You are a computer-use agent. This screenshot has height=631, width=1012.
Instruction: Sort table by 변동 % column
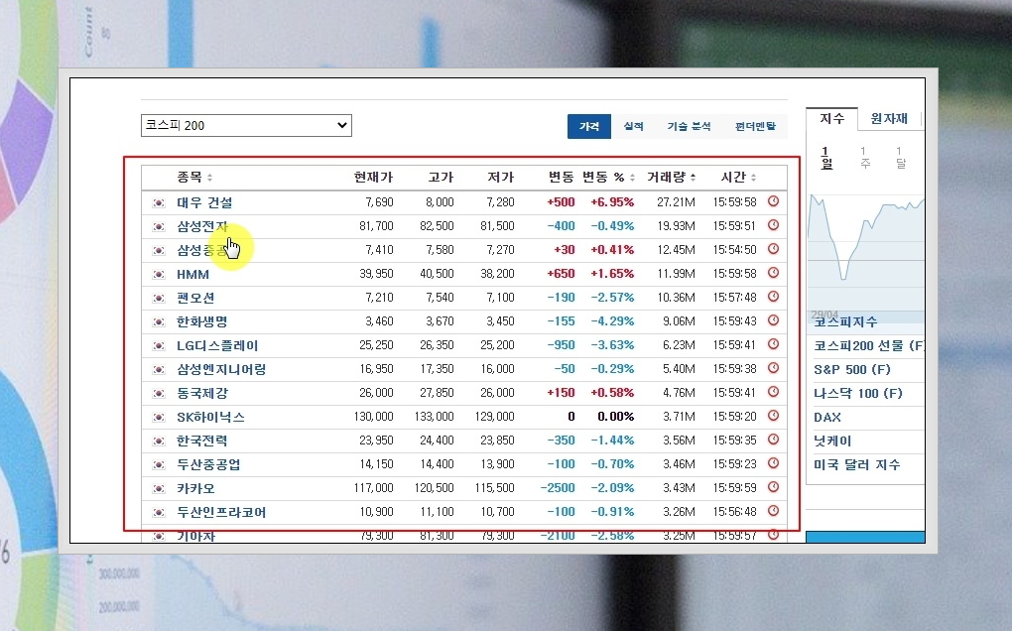click(x=608, y=177)
